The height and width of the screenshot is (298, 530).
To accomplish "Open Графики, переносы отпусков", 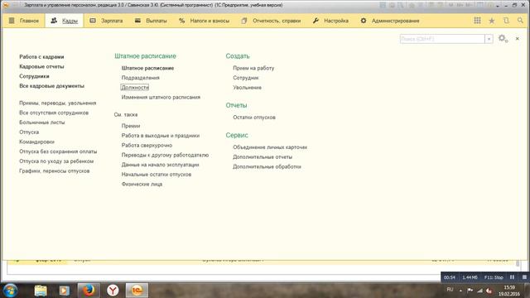I will pyautogui.click(x=55, y=171).
